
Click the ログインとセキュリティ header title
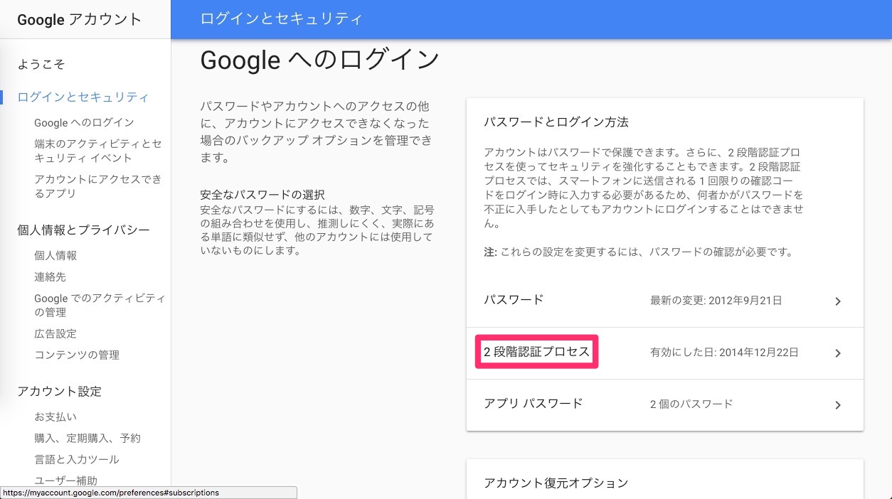(282, 19)
